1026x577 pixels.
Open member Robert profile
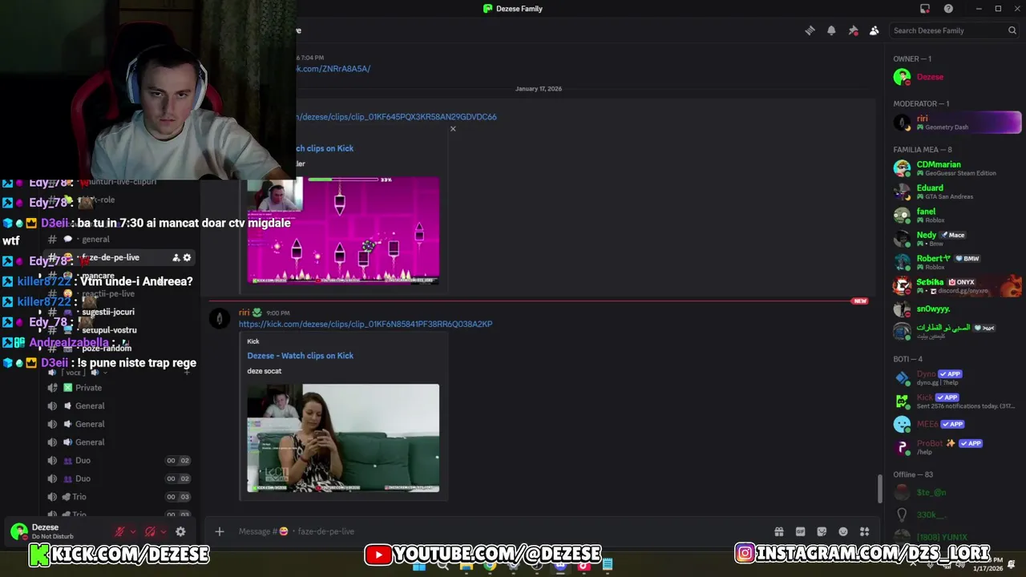pos(955,262)
